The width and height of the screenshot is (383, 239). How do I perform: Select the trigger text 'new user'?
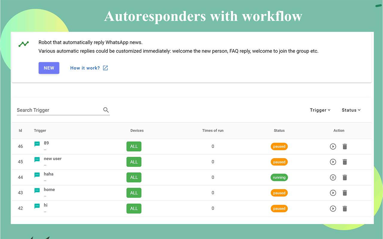tap(53, 159)
